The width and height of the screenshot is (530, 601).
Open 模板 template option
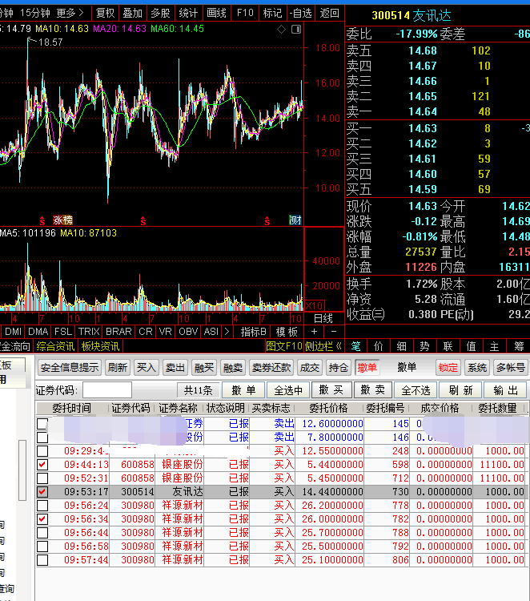(287, 332)
